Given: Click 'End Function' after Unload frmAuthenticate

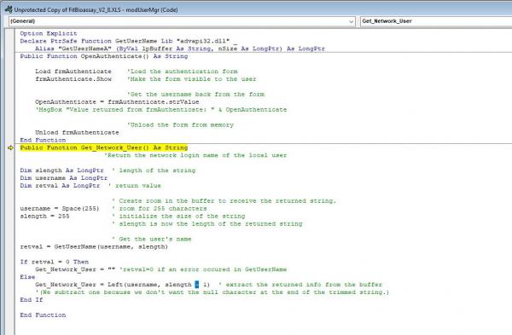Looking at the screenshot, I should click(43, 140).
